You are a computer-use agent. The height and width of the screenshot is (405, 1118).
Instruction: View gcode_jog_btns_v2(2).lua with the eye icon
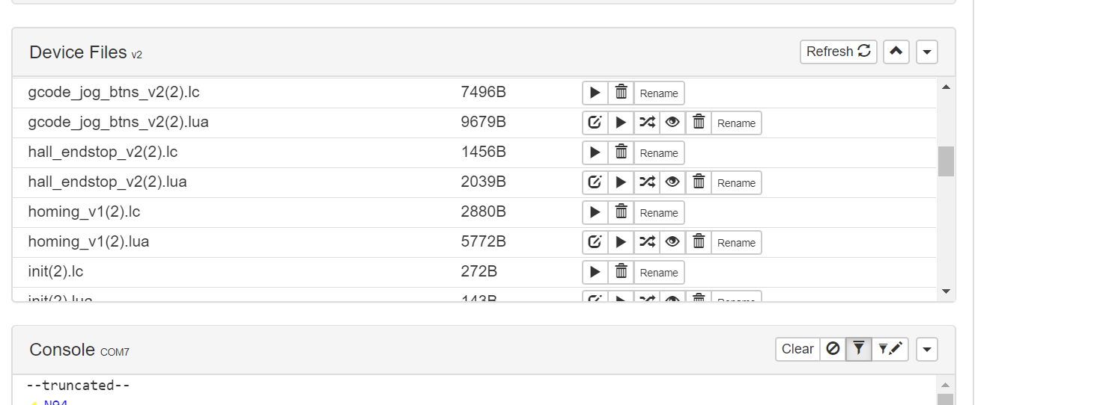pos(672,123)
